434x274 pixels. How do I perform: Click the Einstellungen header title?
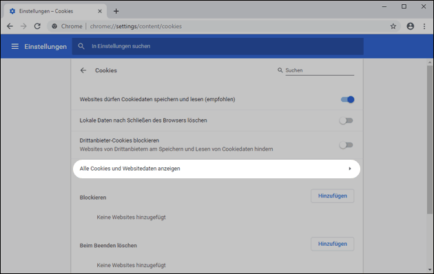(x=45, y=46)
